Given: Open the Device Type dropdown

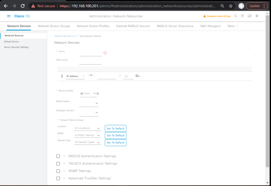Looking at the screenshot, I should click(88, 142).
